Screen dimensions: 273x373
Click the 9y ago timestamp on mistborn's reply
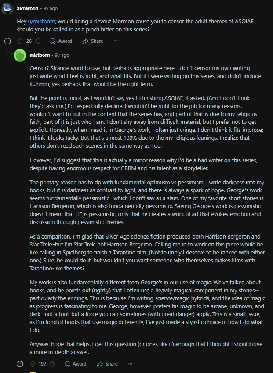pos(62,55)
